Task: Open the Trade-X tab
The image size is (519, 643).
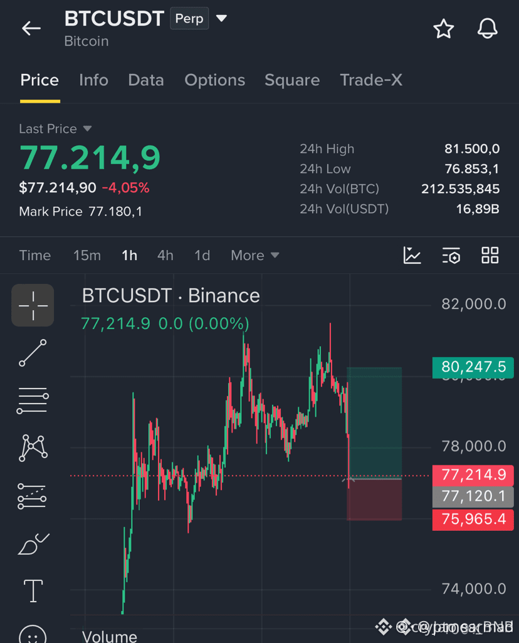Action: pos(371,80)
